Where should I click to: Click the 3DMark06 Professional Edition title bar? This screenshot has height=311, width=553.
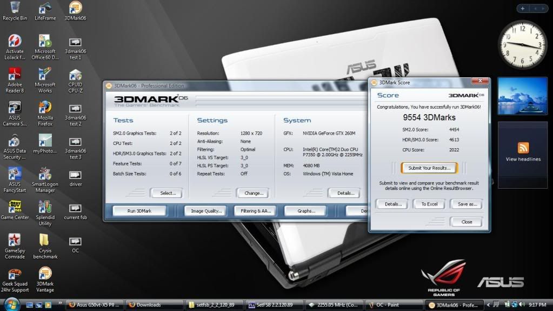click(x=236, y=85)
